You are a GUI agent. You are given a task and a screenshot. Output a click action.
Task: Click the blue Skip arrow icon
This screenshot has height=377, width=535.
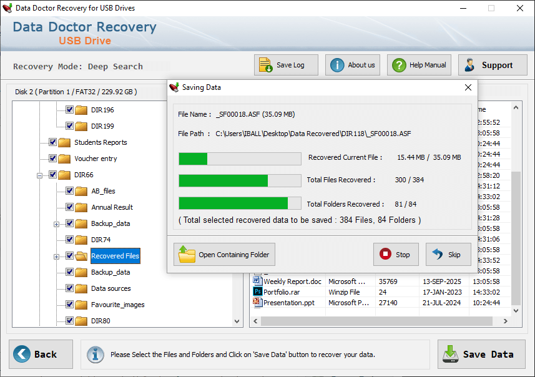[438, 254]
